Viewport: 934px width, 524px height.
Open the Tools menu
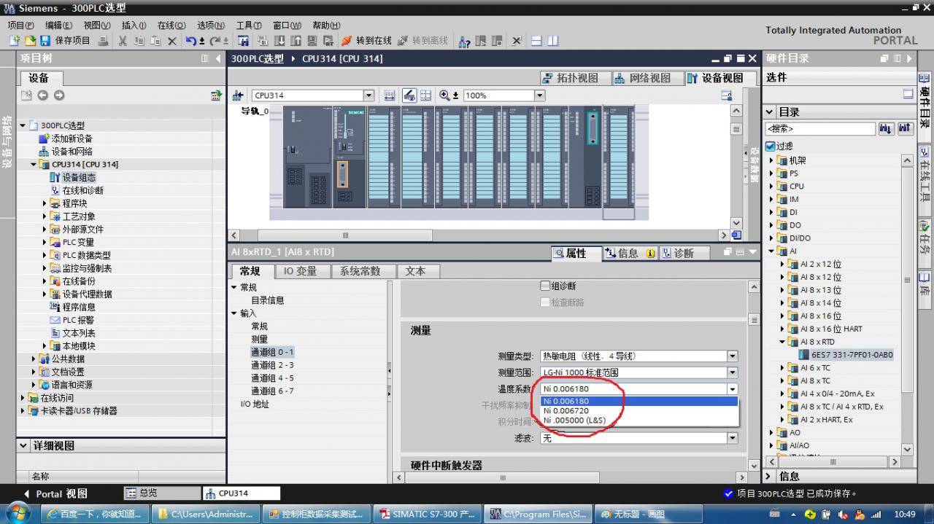249,25
